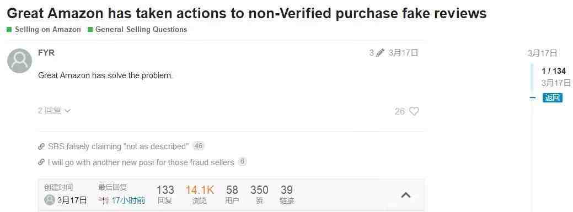Click the blue 返回 back button
573x212 pixels.
552,97
